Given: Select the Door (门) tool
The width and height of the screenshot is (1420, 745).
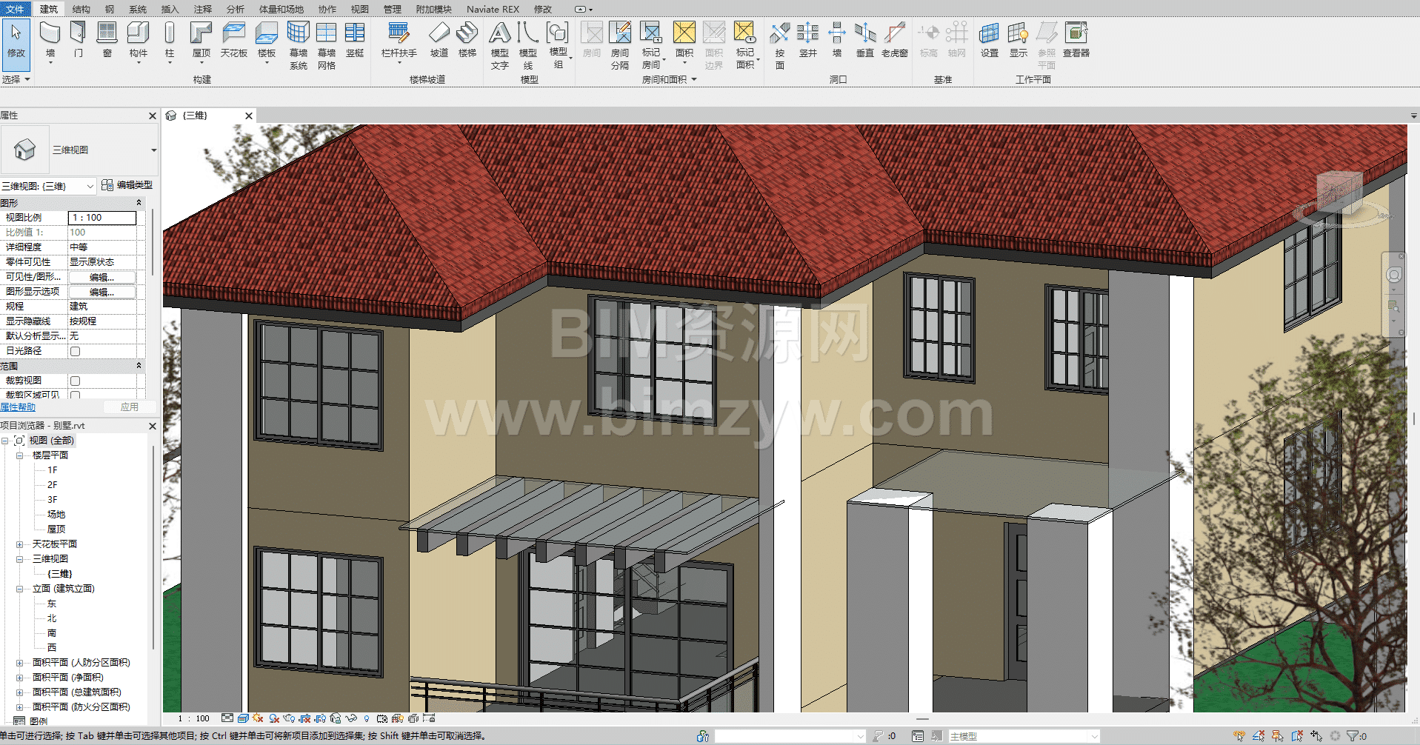Looking at the screenshot, I should [x=79, y=39].
